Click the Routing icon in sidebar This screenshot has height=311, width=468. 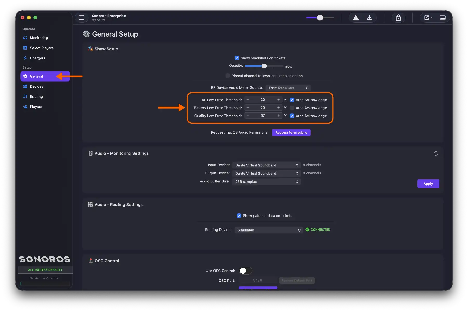coord(25,97)
